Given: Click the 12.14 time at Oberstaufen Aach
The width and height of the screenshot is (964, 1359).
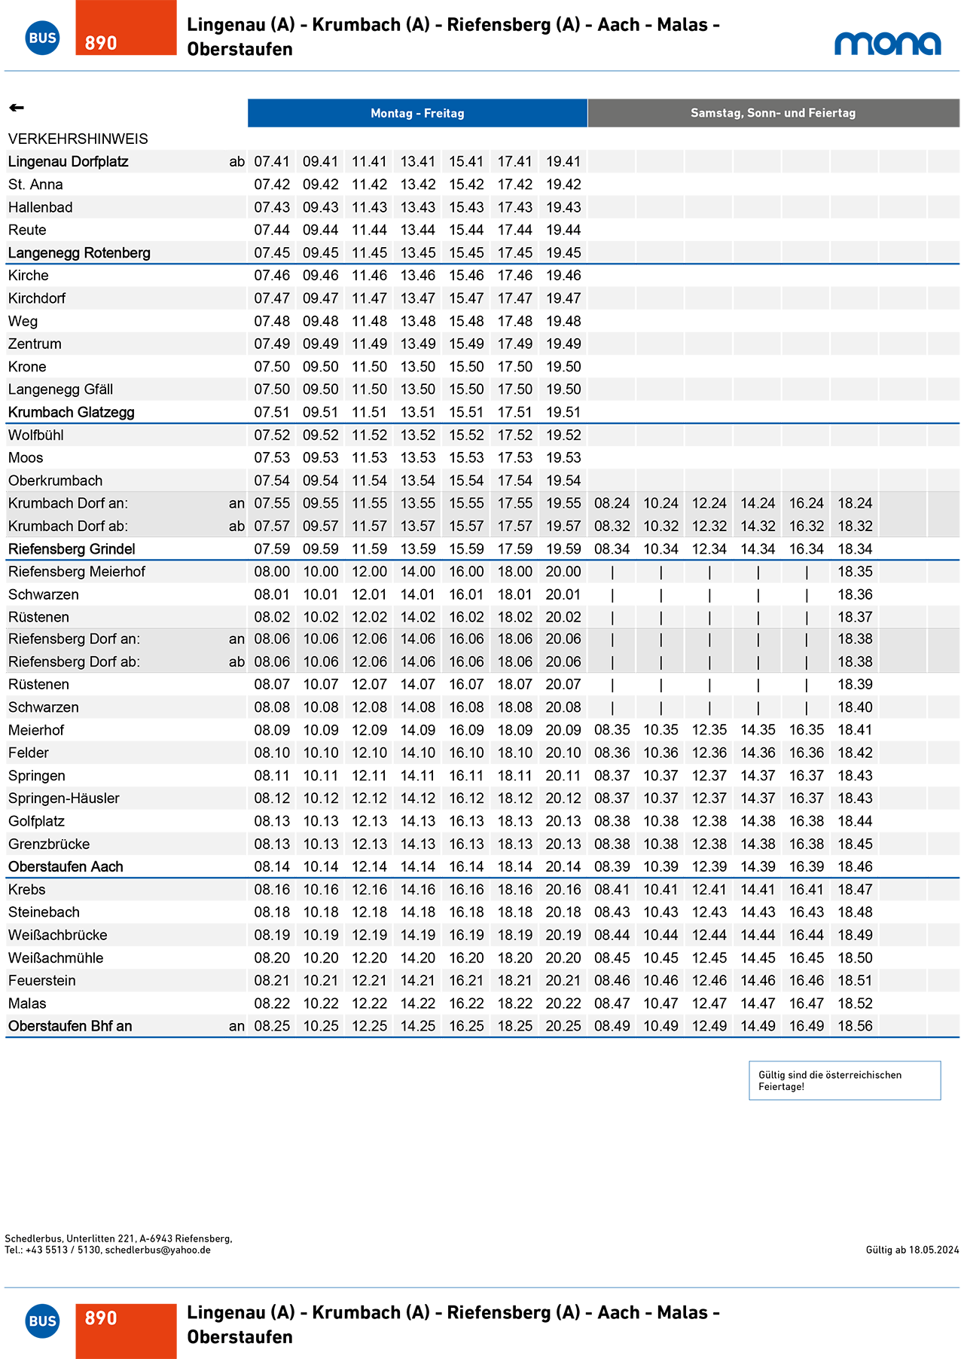Looking at the screenshot, I should click(x=369, y=866).
